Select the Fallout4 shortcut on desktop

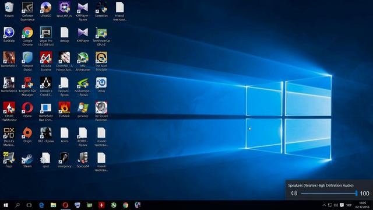coord(64,86)
